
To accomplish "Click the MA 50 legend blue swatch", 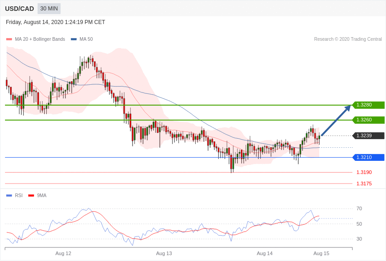I will coord(74,39).
